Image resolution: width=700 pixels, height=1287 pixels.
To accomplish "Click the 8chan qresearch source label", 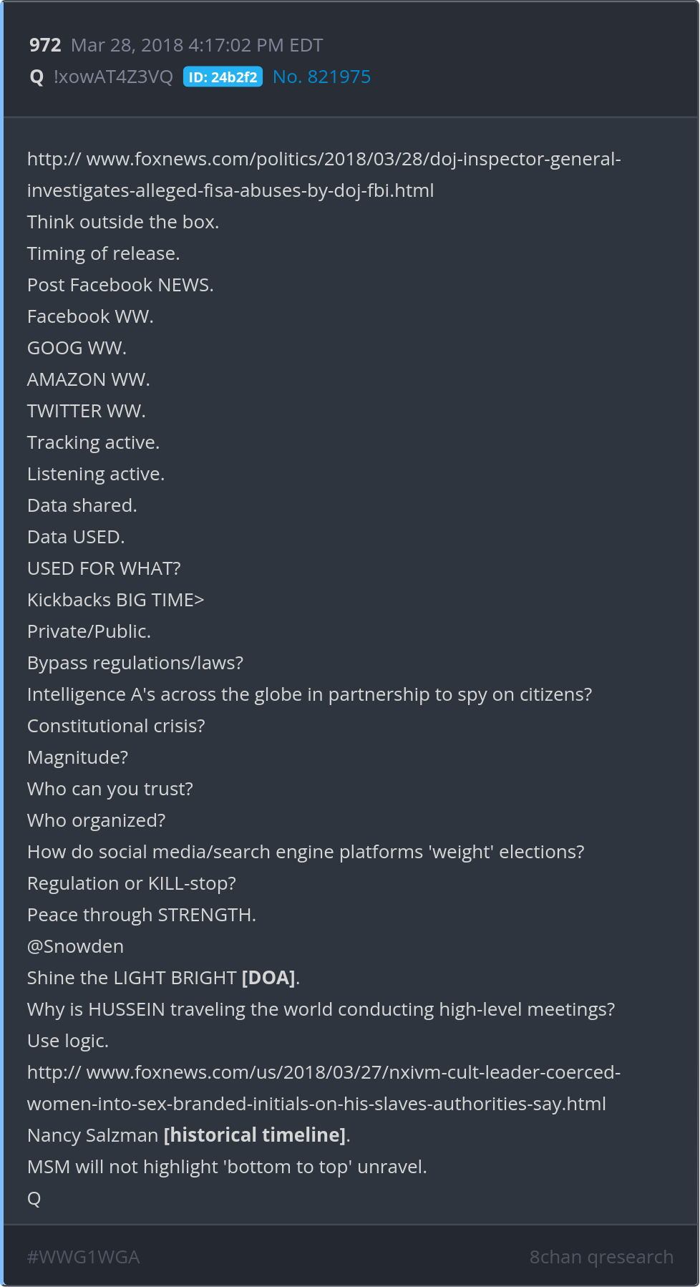I will click(x=601, y=1257).
